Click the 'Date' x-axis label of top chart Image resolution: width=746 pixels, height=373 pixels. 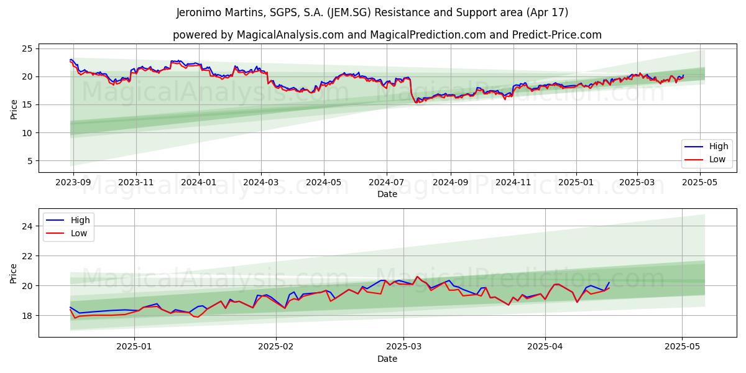[x=387, y=194]
